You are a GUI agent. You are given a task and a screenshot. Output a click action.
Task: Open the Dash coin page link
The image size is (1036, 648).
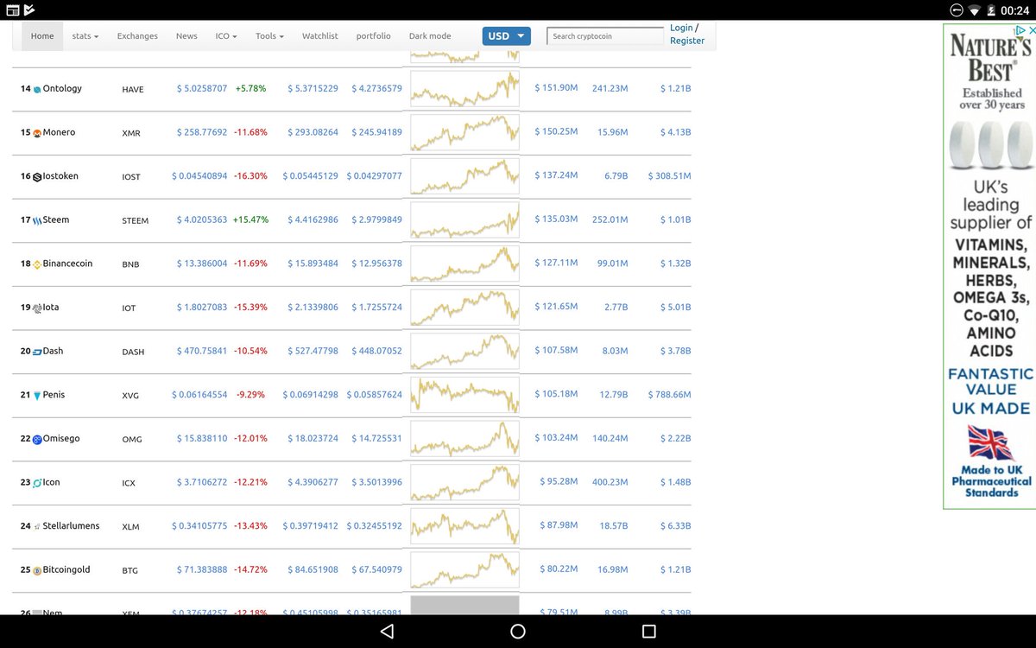tap(53, 351)
